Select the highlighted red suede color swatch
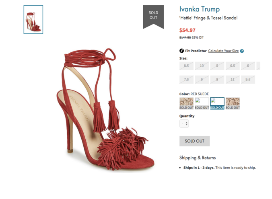The image size is (272, 199). 217,103
